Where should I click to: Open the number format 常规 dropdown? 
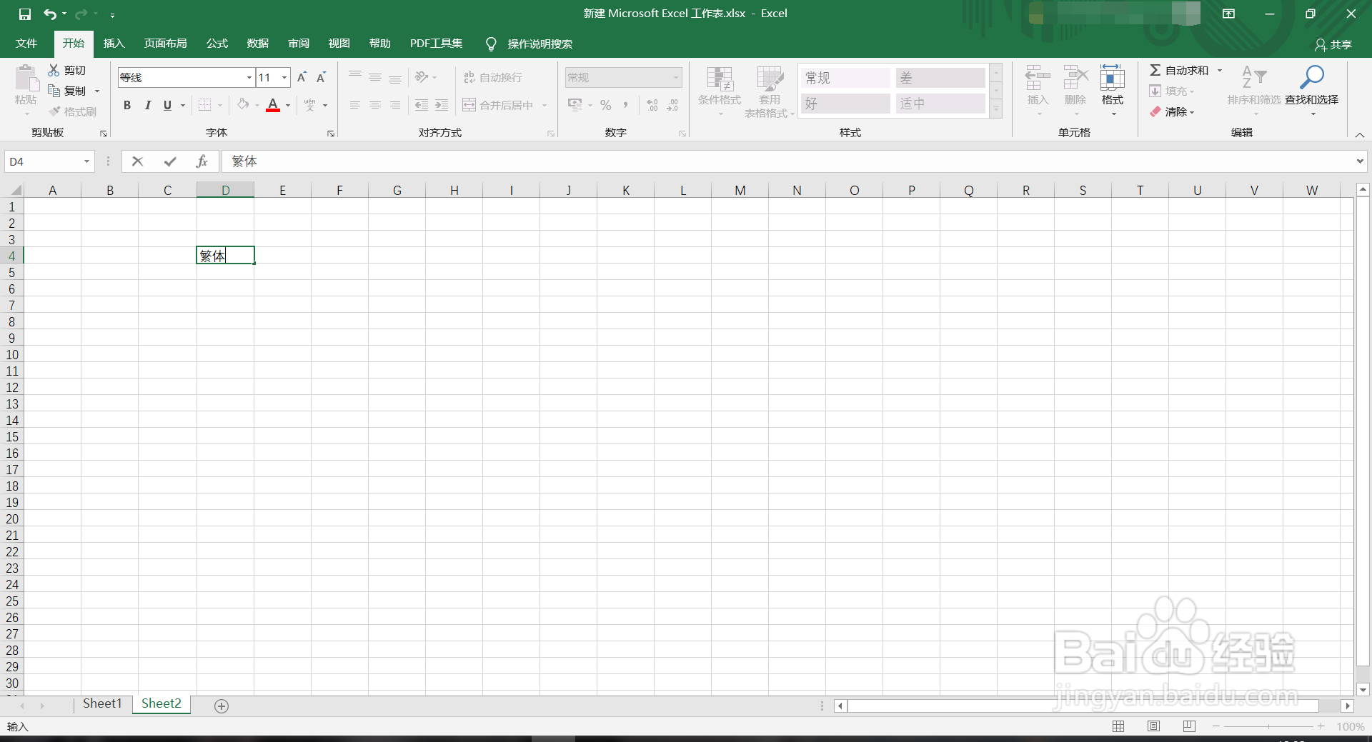675,77
